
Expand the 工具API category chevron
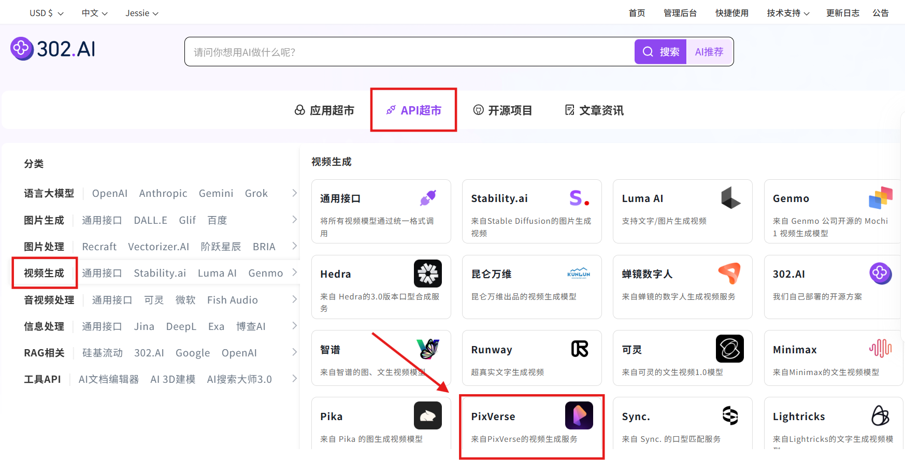[x=294, y=379]
